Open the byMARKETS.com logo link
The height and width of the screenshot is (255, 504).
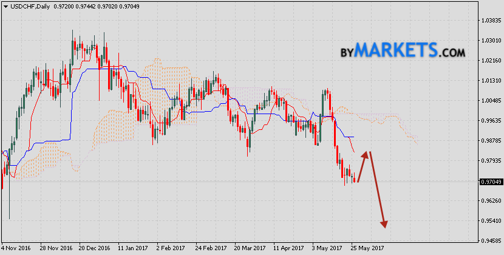pos(401,50)
